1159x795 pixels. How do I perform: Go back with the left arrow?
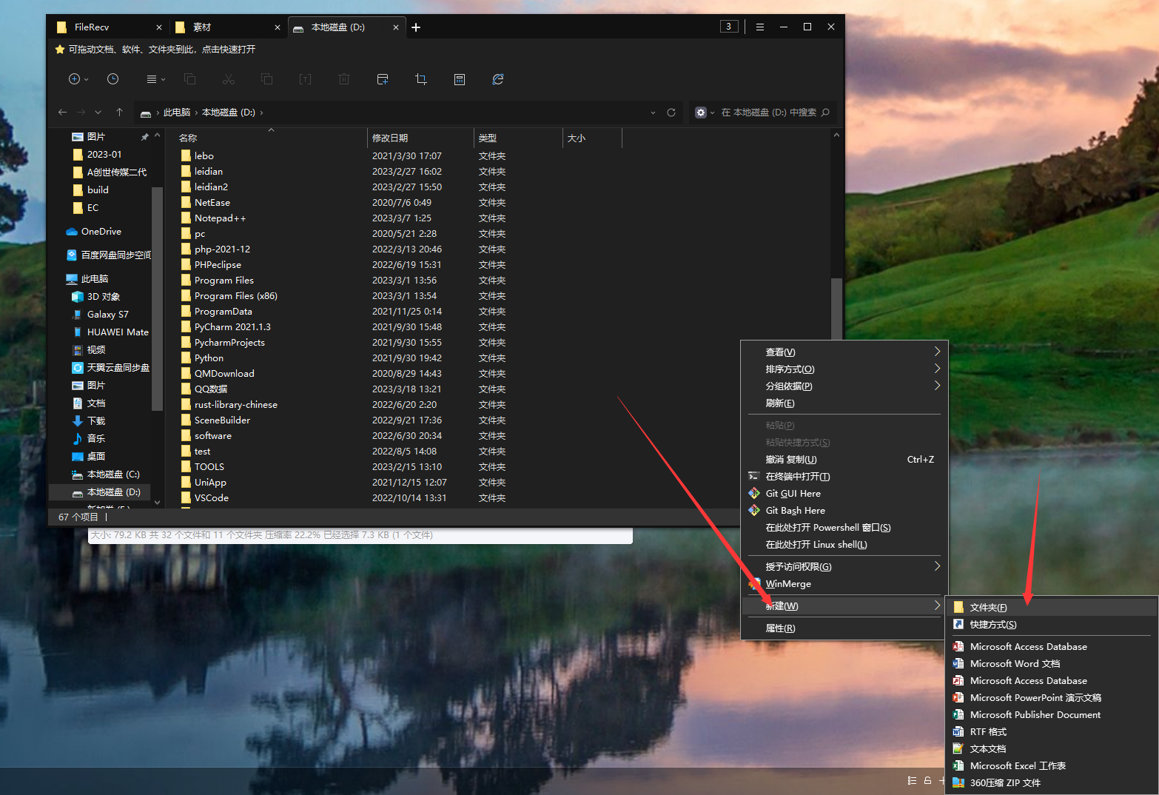tap(62, 113)
